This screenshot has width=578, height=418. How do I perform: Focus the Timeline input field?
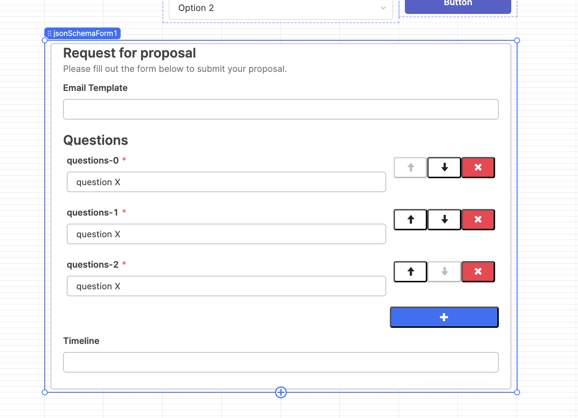point(281,362)
